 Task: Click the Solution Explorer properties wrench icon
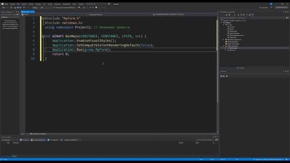coord(250,15)
